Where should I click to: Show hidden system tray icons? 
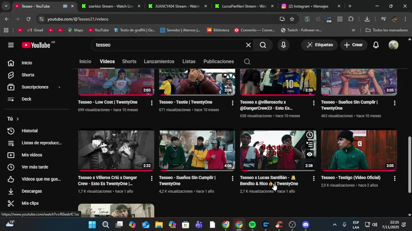tap(334, 225)
